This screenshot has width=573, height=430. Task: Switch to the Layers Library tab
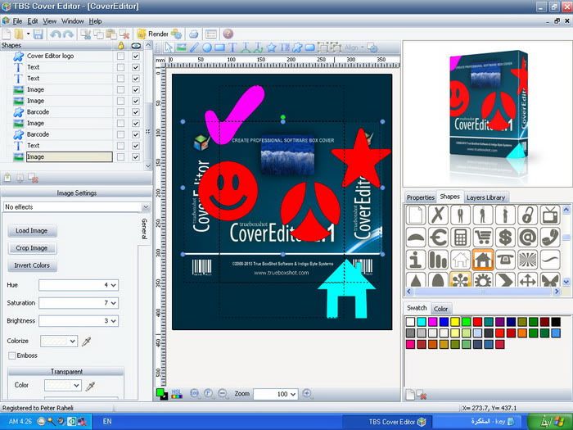tap(485, 197)
